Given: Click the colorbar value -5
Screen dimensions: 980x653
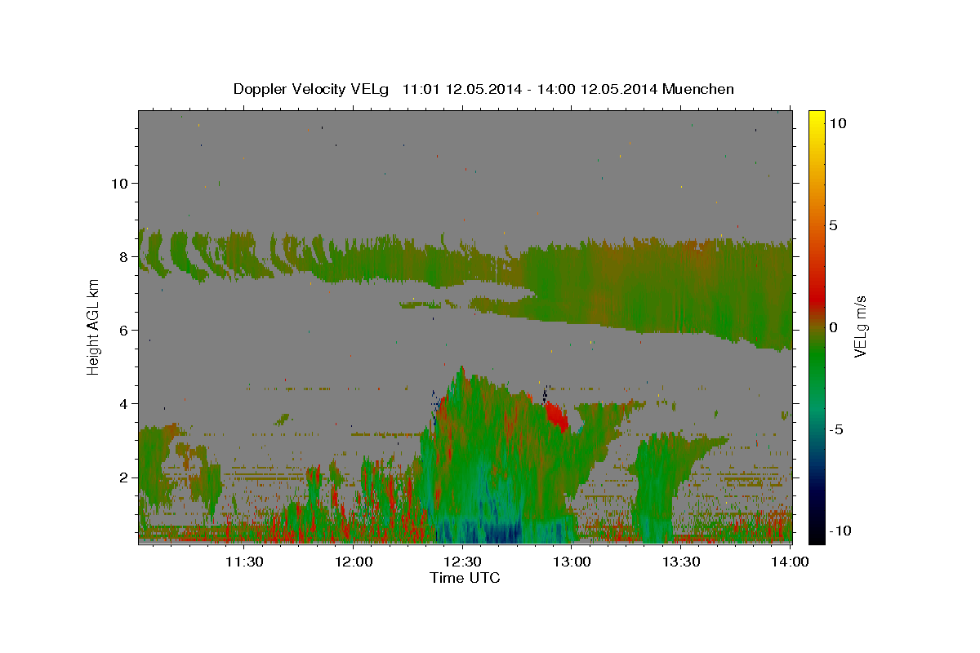Looking at the screenshot, I should 836,429.
